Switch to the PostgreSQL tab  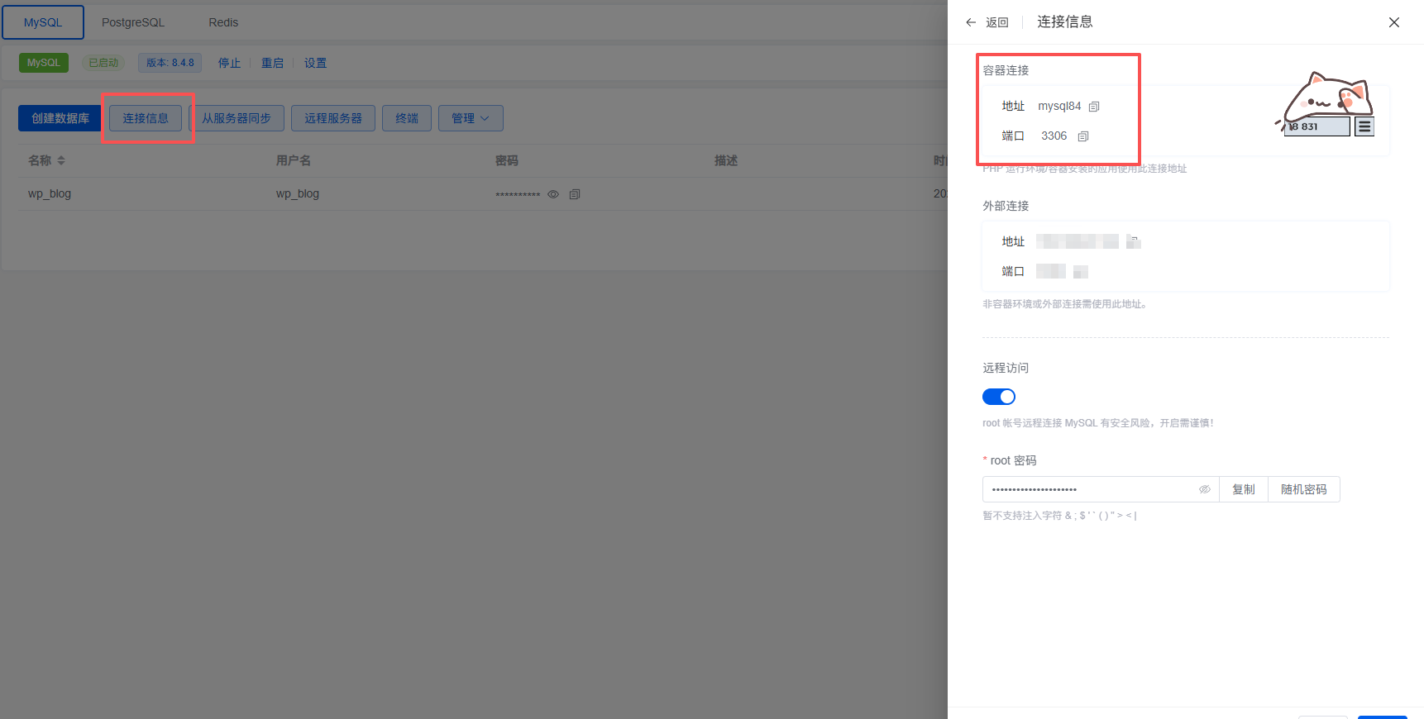point(133,22)
